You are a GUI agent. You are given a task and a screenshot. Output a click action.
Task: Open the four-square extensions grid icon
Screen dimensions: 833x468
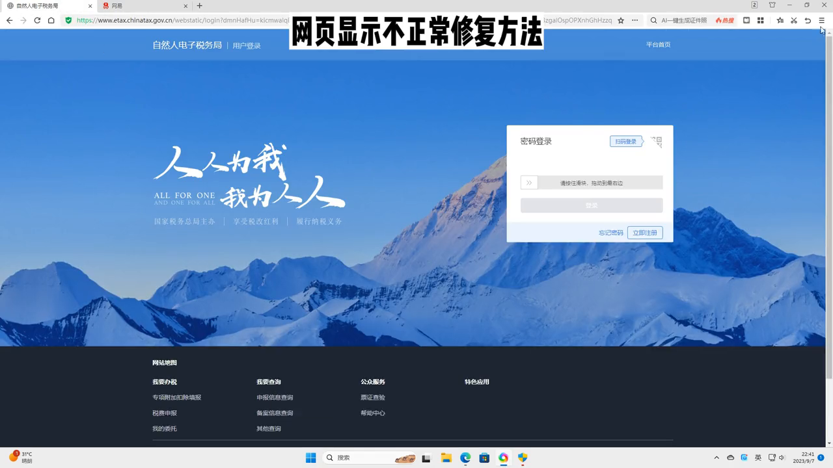(x=760, y=20)
